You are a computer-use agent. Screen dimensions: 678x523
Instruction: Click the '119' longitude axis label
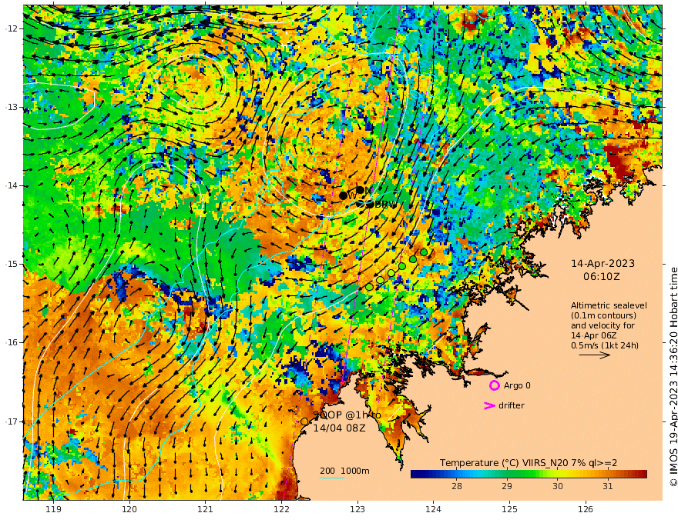tap(53, 509)
